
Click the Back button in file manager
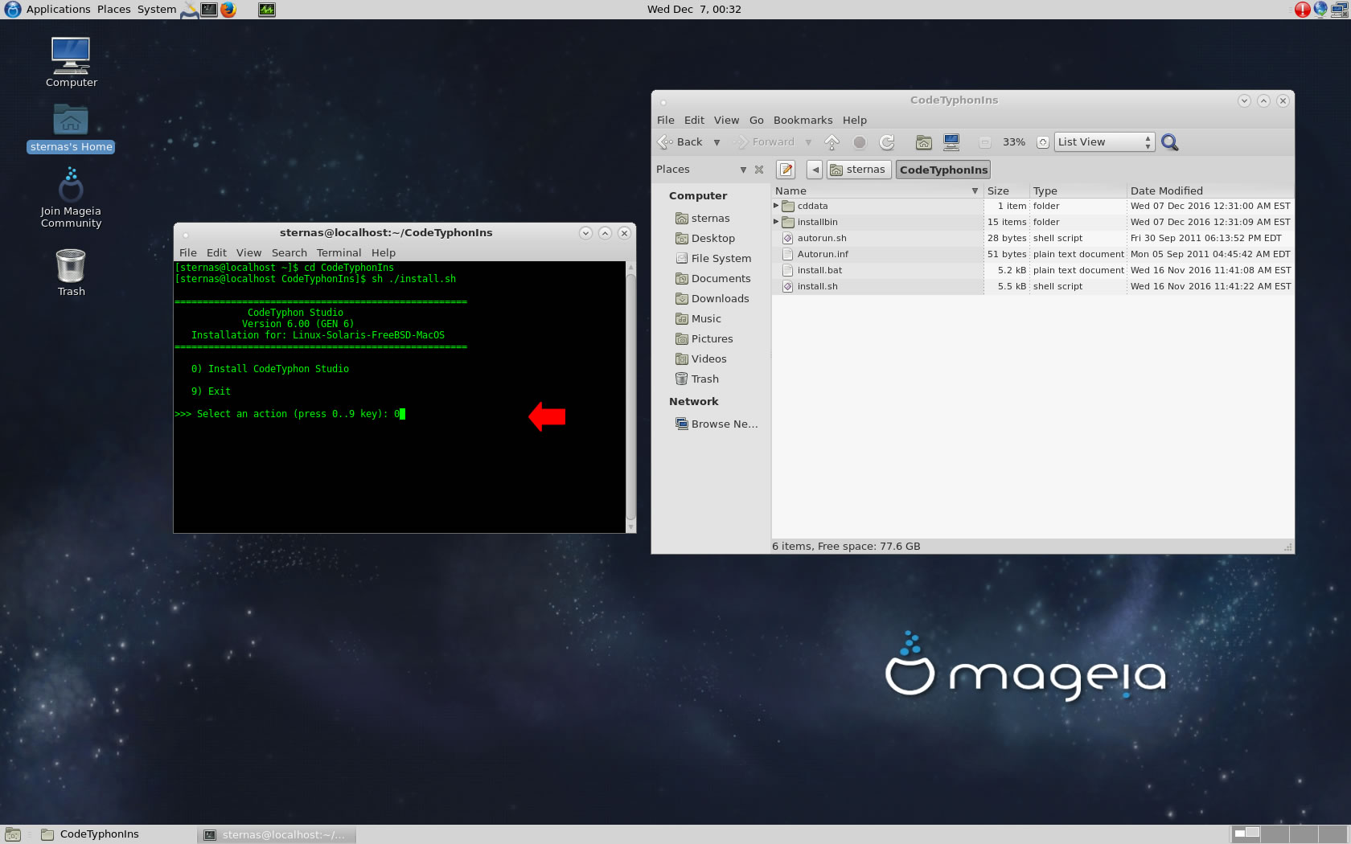[x=681, y=142]
